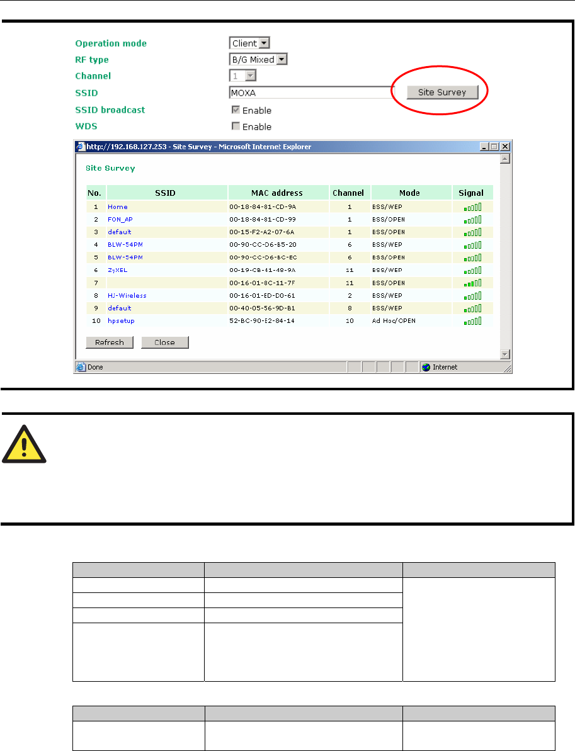Click MAC address 00-18-84-81-CD-9A

(263, 207)
